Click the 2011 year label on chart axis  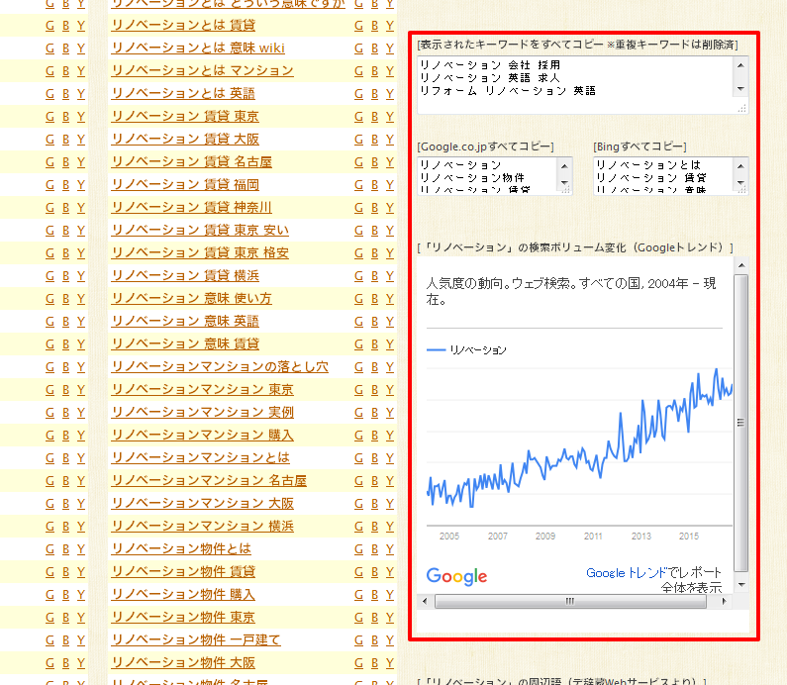(593, 536)
